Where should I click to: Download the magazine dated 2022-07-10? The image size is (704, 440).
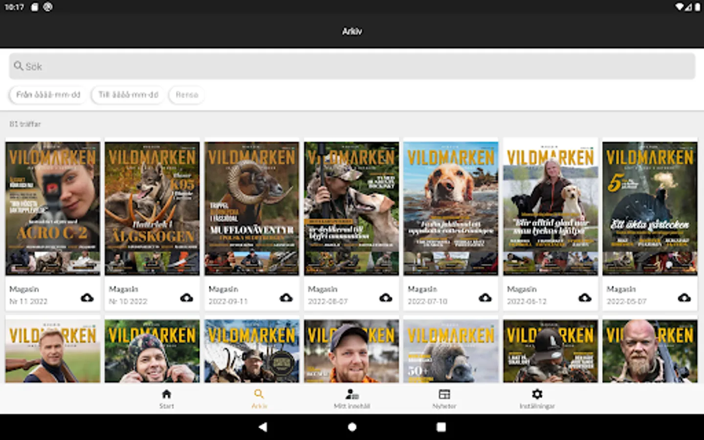coord(485,297)
